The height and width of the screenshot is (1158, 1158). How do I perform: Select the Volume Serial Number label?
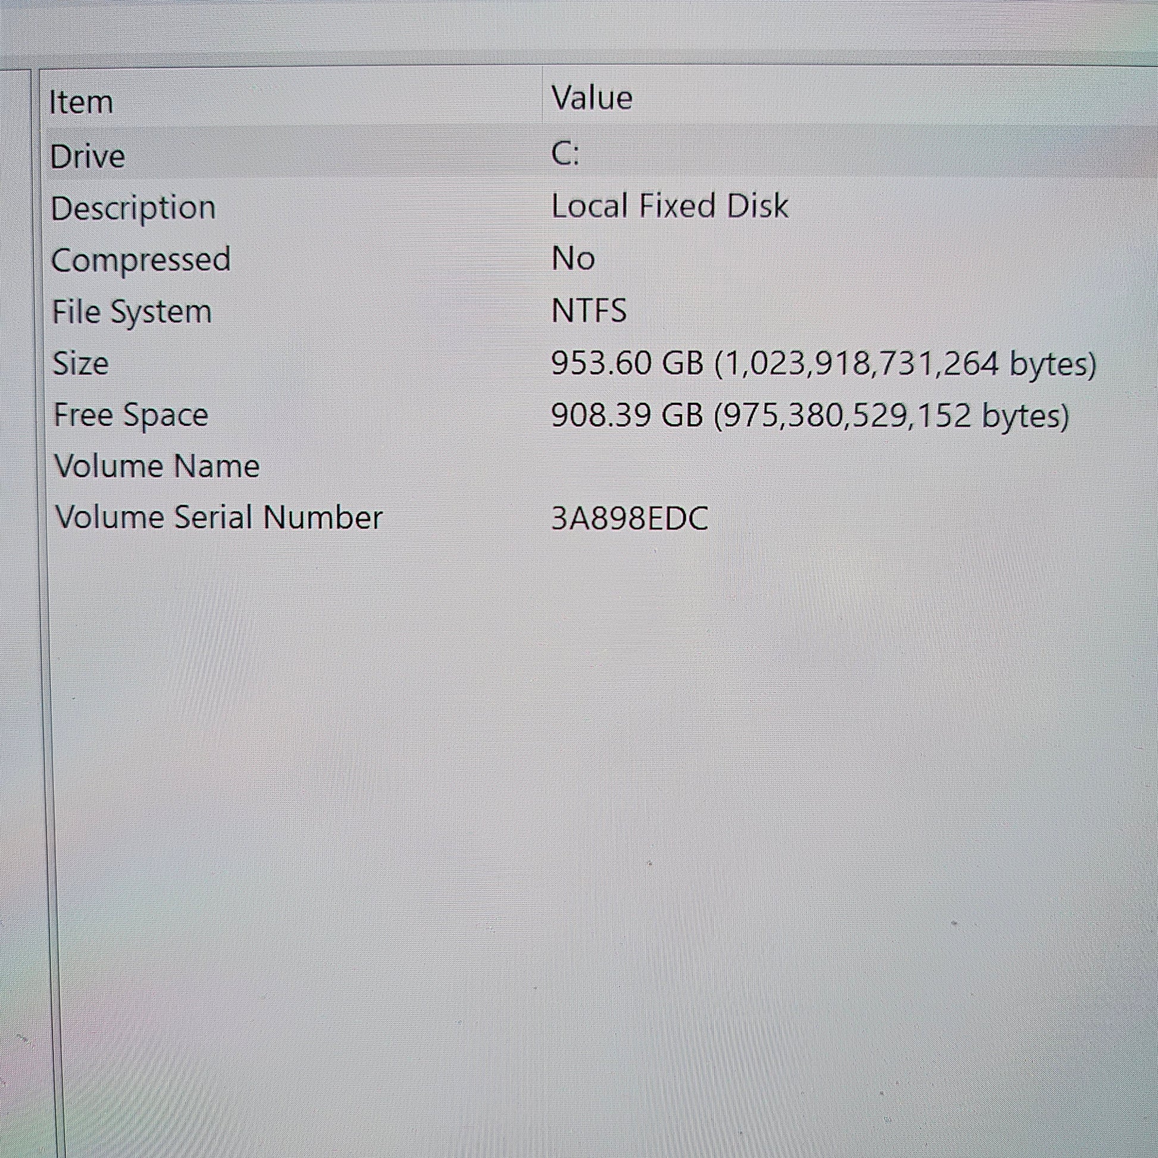coord(219,517)
